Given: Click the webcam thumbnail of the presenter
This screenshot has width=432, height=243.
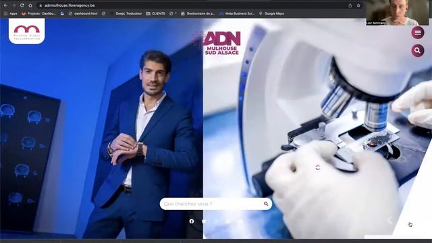Looking at the screenshot, I should click(x=398, y=13).
